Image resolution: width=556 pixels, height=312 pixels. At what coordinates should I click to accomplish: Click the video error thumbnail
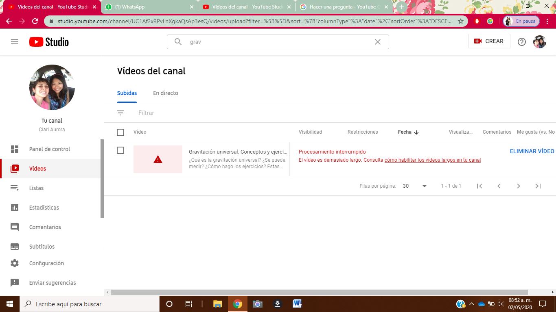tap(158, 159)
